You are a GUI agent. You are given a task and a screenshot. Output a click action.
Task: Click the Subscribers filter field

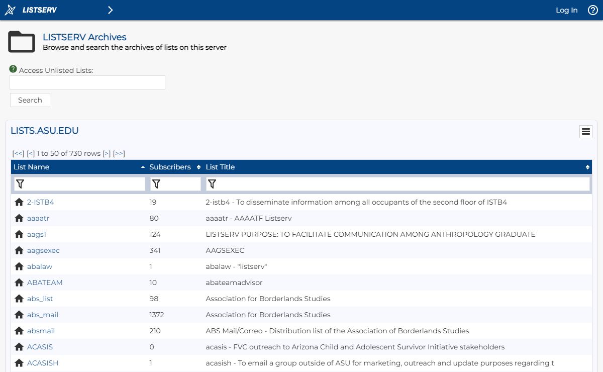175,184
